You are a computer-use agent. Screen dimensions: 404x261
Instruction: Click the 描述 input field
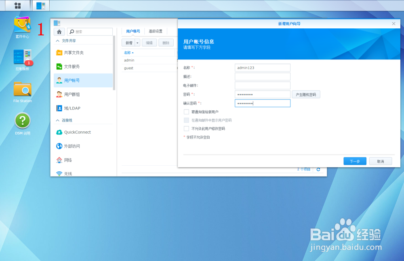pos(262,76)
